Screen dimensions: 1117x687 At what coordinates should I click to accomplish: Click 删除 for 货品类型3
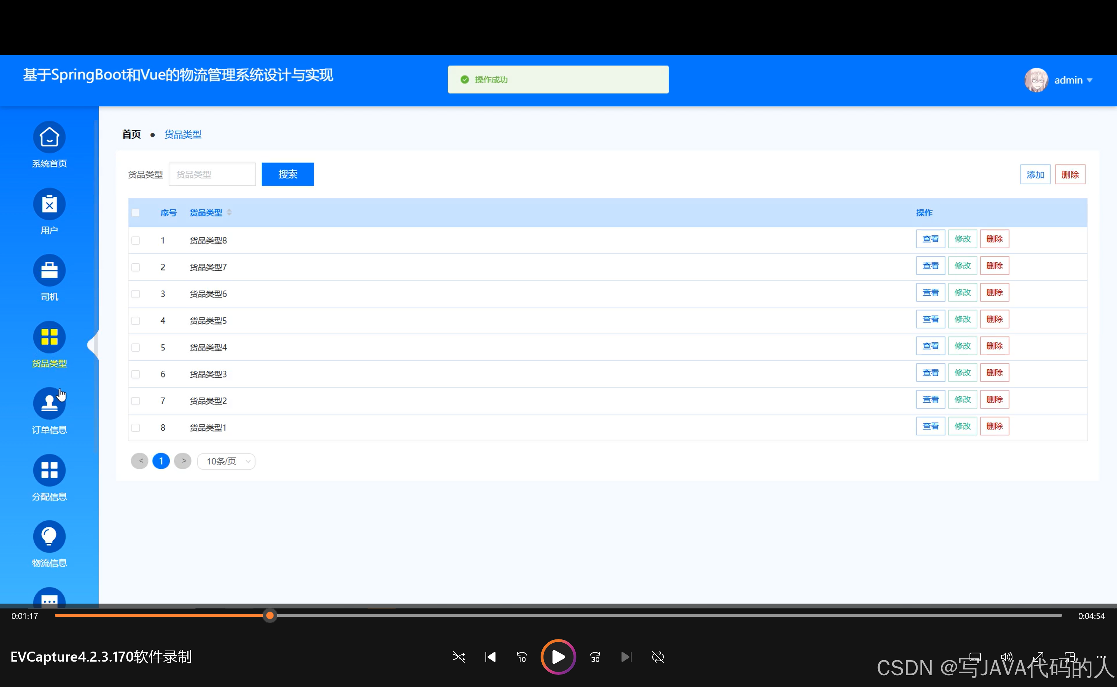point(995,372)
